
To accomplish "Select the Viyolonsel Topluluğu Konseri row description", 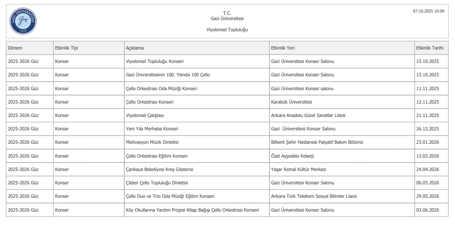I will [155, 61].
